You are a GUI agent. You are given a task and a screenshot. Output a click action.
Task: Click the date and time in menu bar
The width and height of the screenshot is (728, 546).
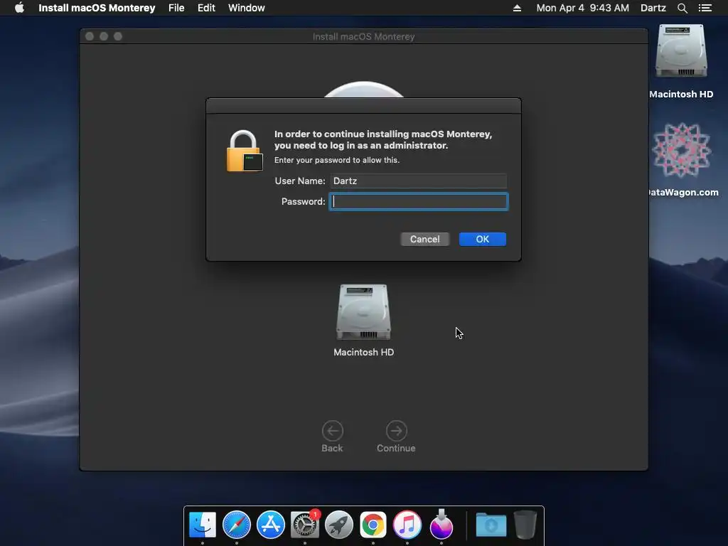click(583, 8)
